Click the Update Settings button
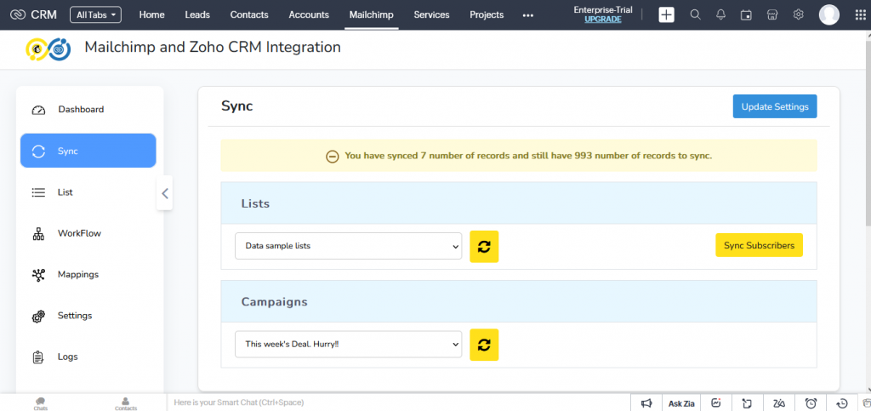The image size is (871, 411). coord(775,106)
